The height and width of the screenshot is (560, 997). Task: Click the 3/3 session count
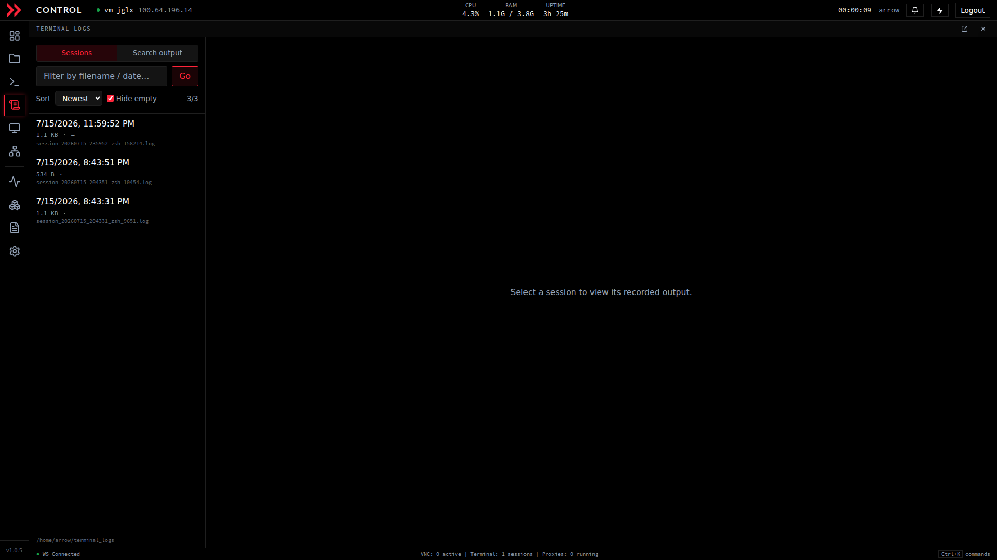pyautogui.click(x=192, y=99)
